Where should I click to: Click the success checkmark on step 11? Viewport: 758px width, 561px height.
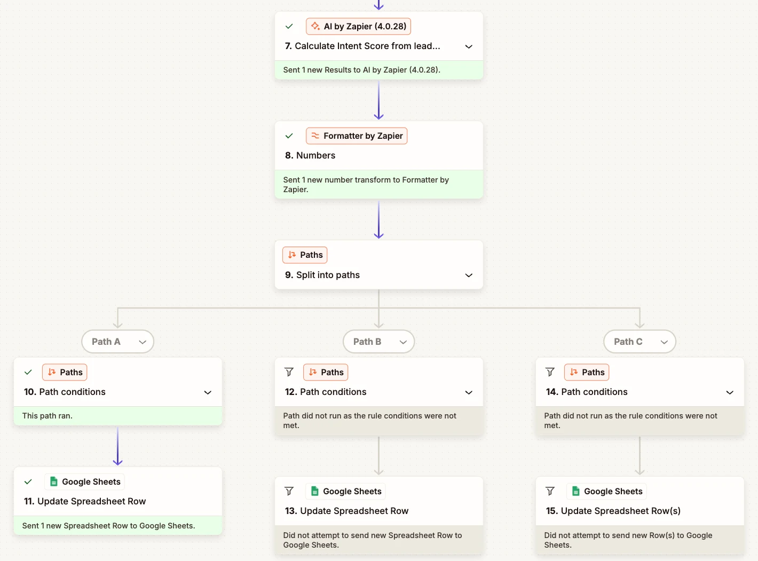coord(28,481)
